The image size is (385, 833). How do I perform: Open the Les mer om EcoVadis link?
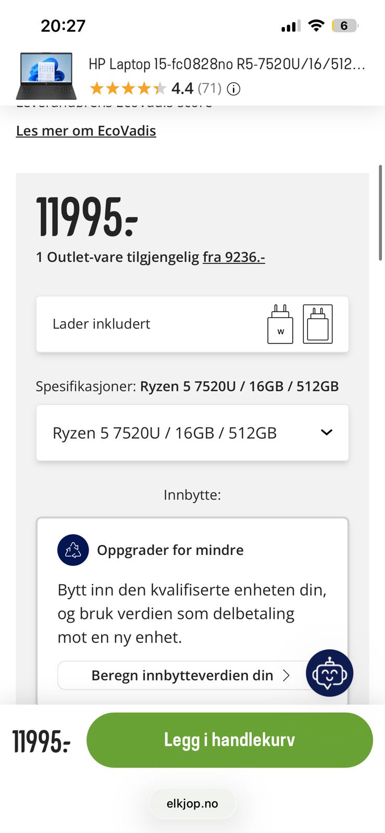click(x=86, y=131)
